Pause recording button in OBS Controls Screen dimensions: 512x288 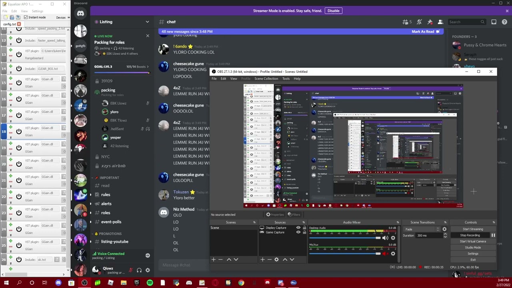493,235
